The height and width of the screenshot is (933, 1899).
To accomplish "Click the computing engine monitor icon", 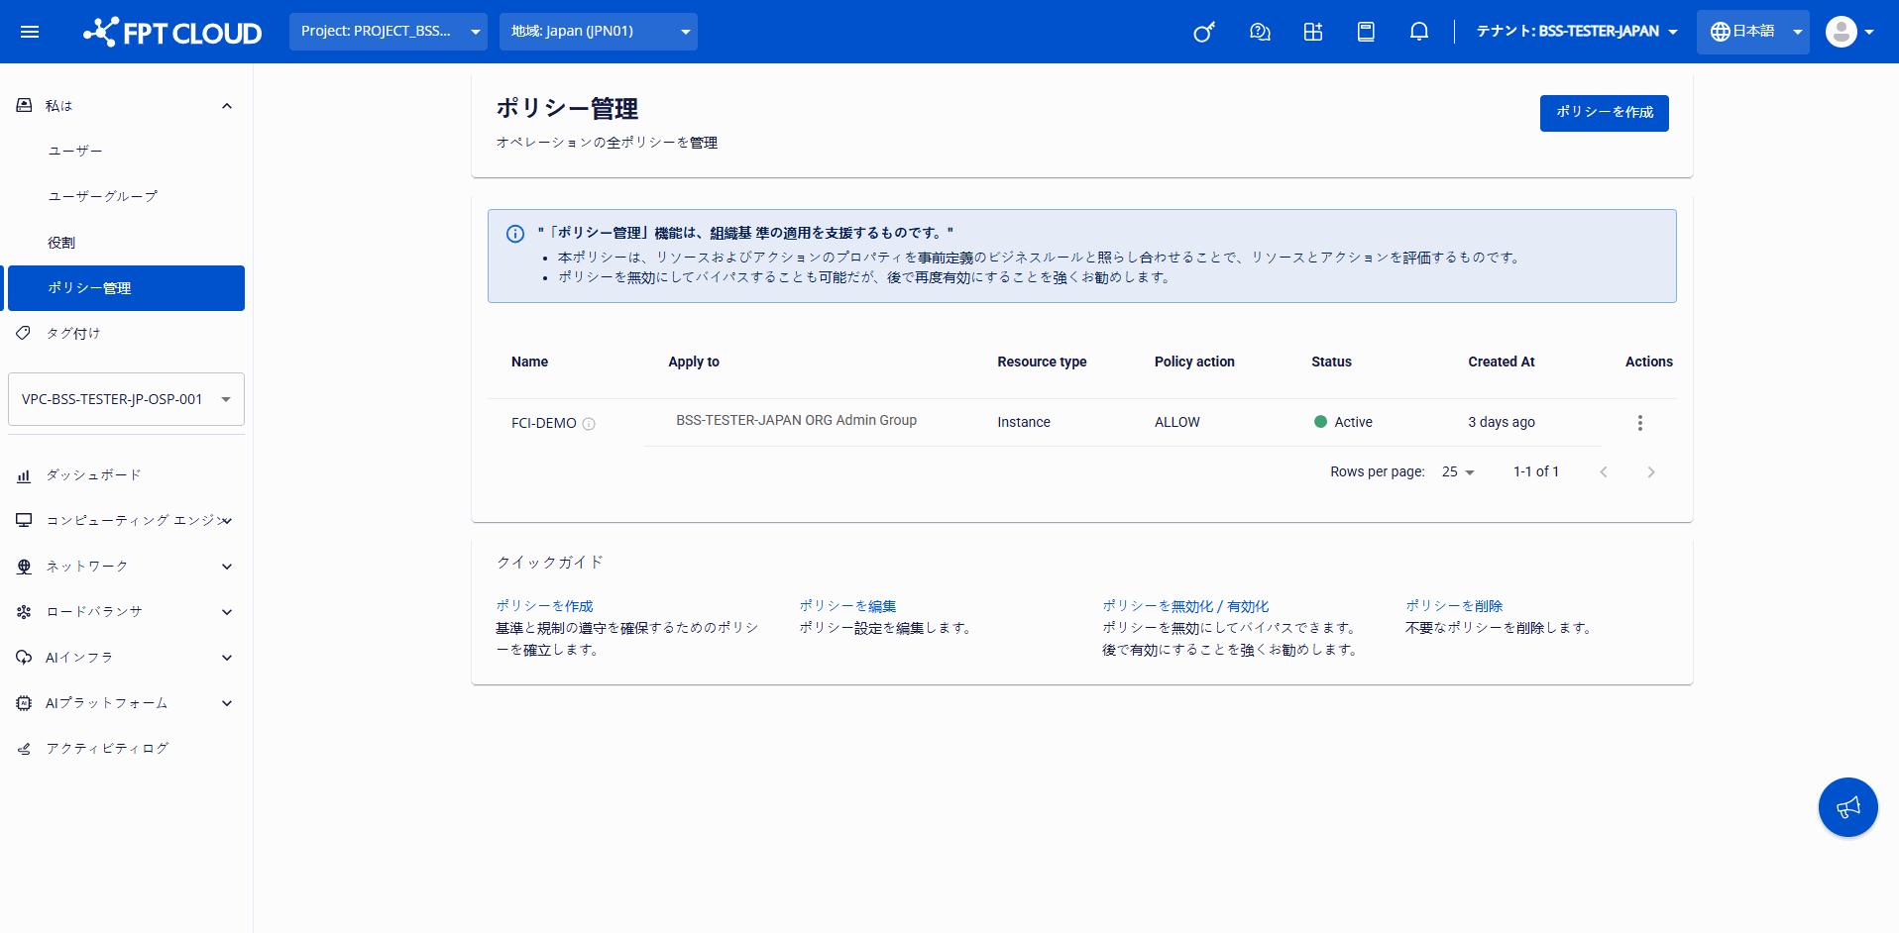I will 24,521.
